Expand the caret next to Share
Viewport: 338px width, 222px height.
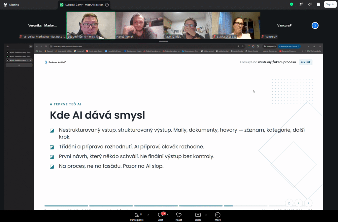[206, 215]
